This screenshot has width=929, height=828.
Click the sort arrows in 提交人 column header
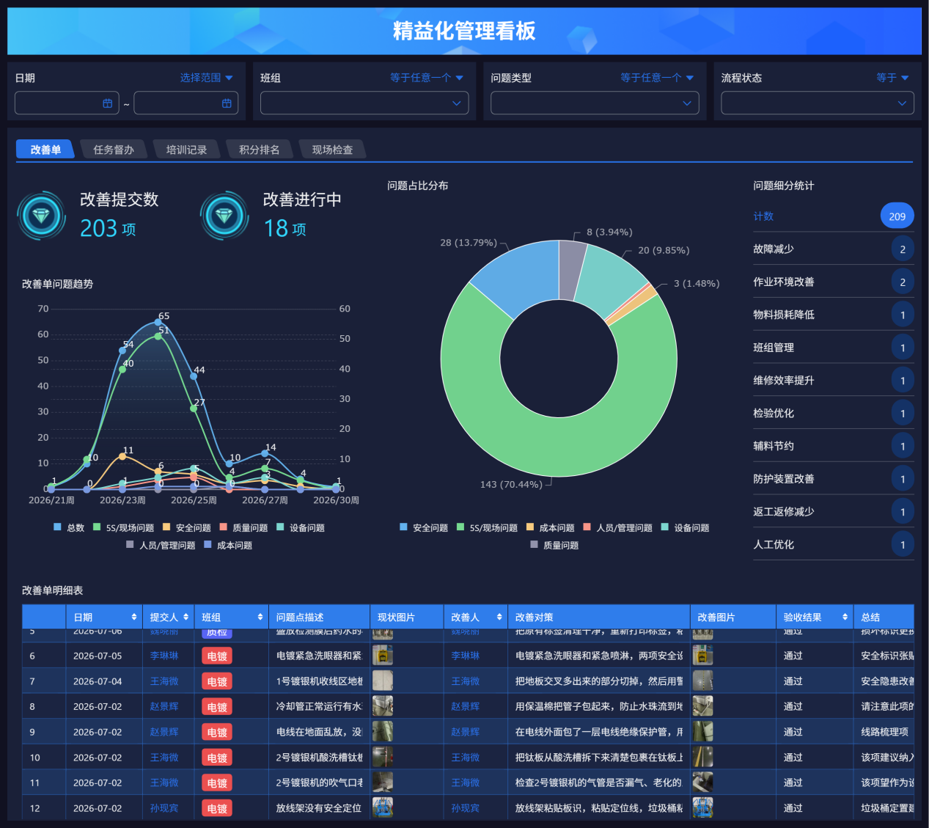[x=186, y=617]
